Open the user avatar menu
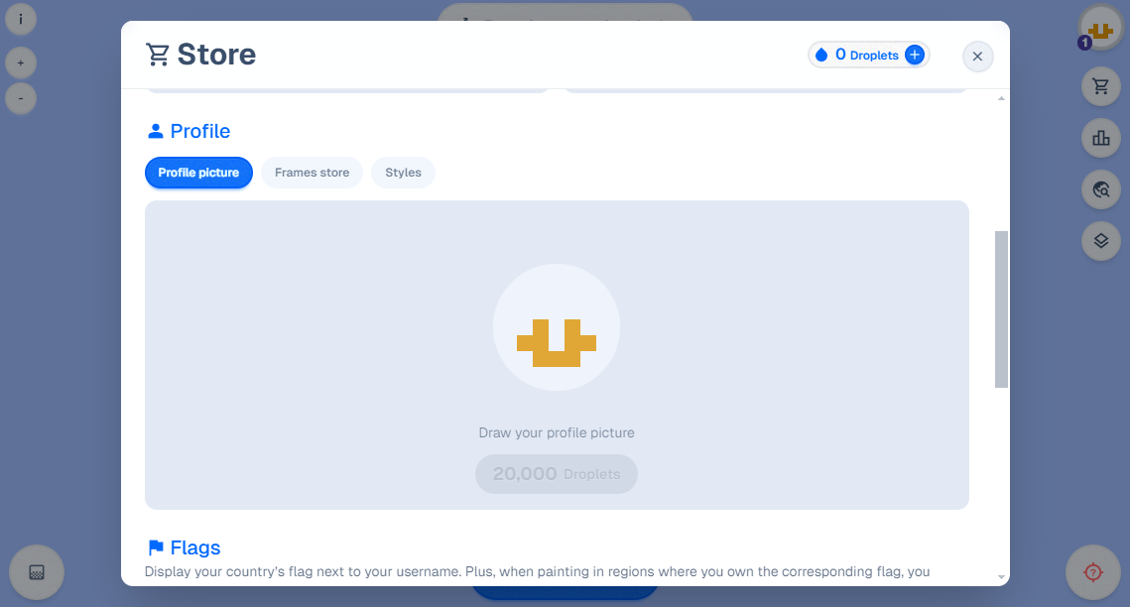Viewport: 1130px width, 607px height. click(1101, 29)
